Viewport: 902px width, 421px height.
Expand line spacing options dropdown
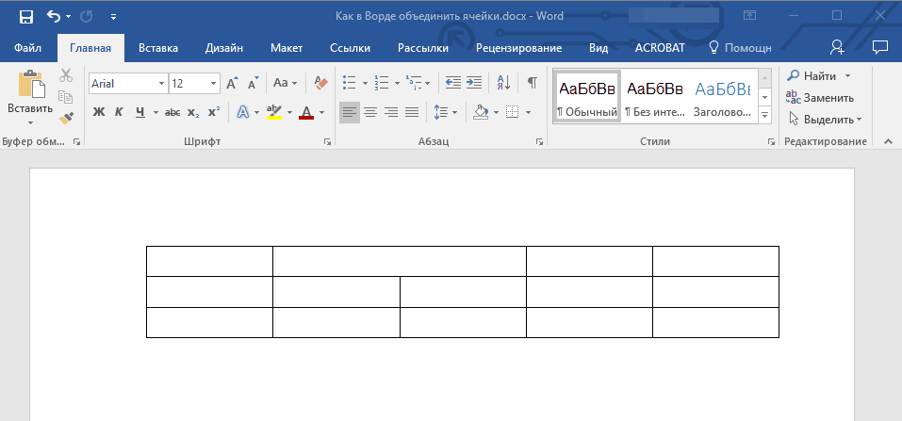click(x=444, y=112)
